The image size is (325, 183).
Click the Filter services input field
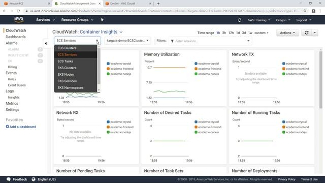click(210, 41)
